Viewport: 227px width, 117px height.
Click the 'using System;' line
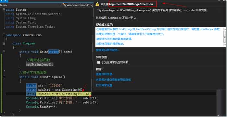[17, 10]
